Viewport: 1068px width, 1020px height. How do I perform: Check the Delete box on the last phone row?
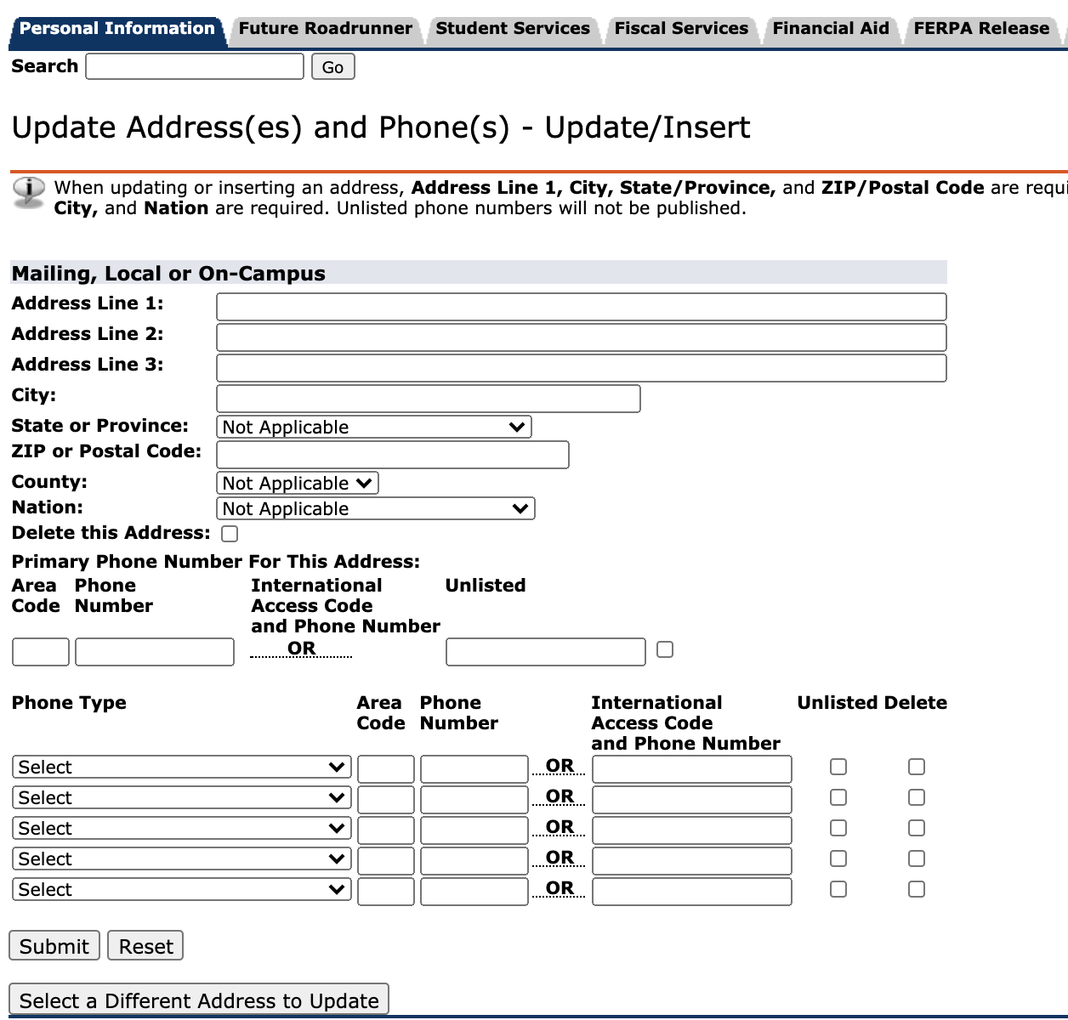(916, 889)
